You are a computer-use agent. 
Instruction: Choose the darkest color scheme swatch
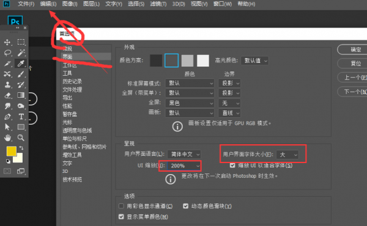[x=156, y=60]
